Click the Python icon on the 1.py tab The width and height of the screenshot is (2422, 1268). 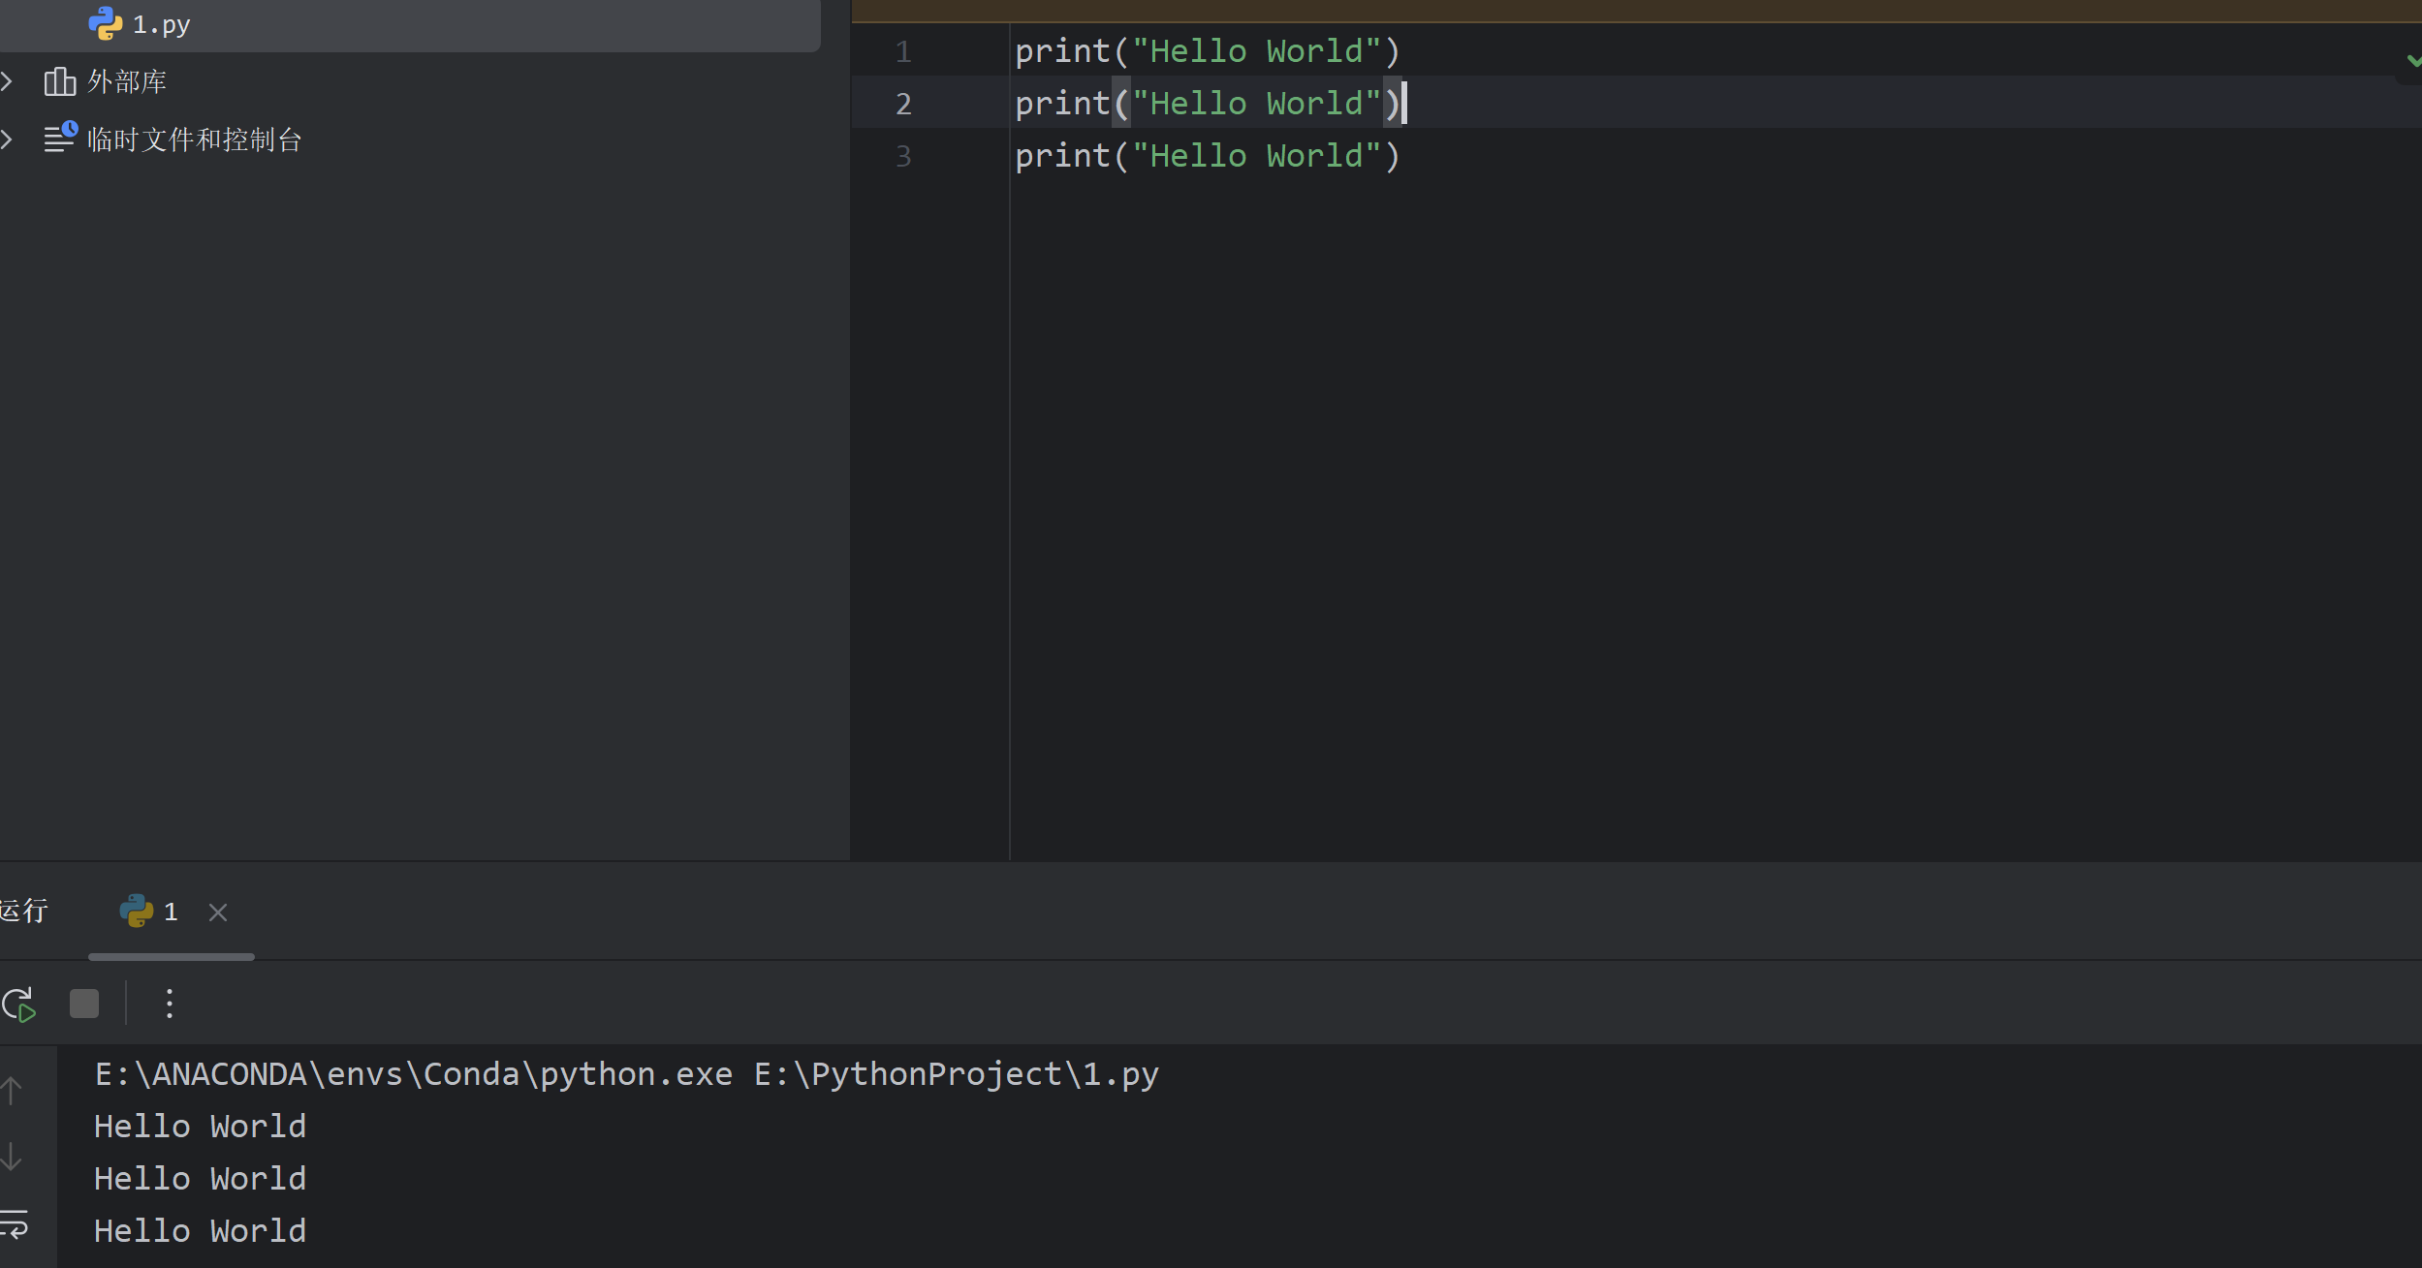[x=107, y=22]
